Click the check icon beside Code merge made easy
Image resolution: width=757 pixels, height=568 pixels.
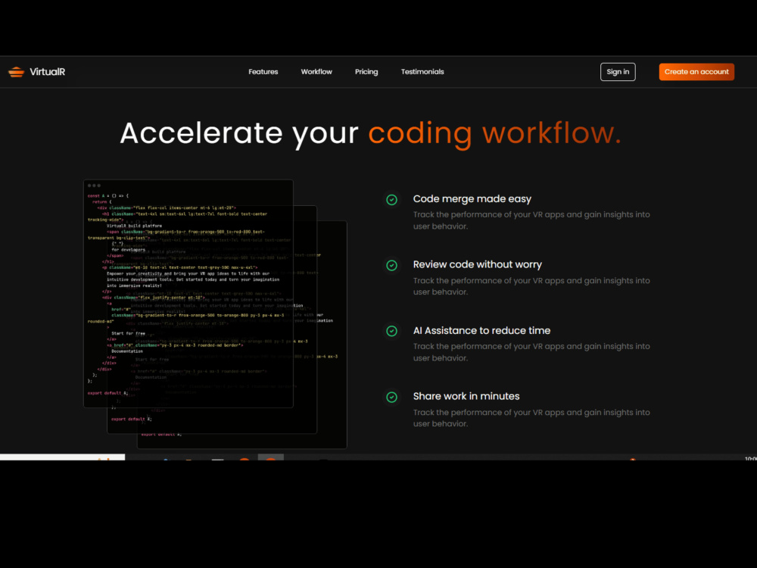391,199
